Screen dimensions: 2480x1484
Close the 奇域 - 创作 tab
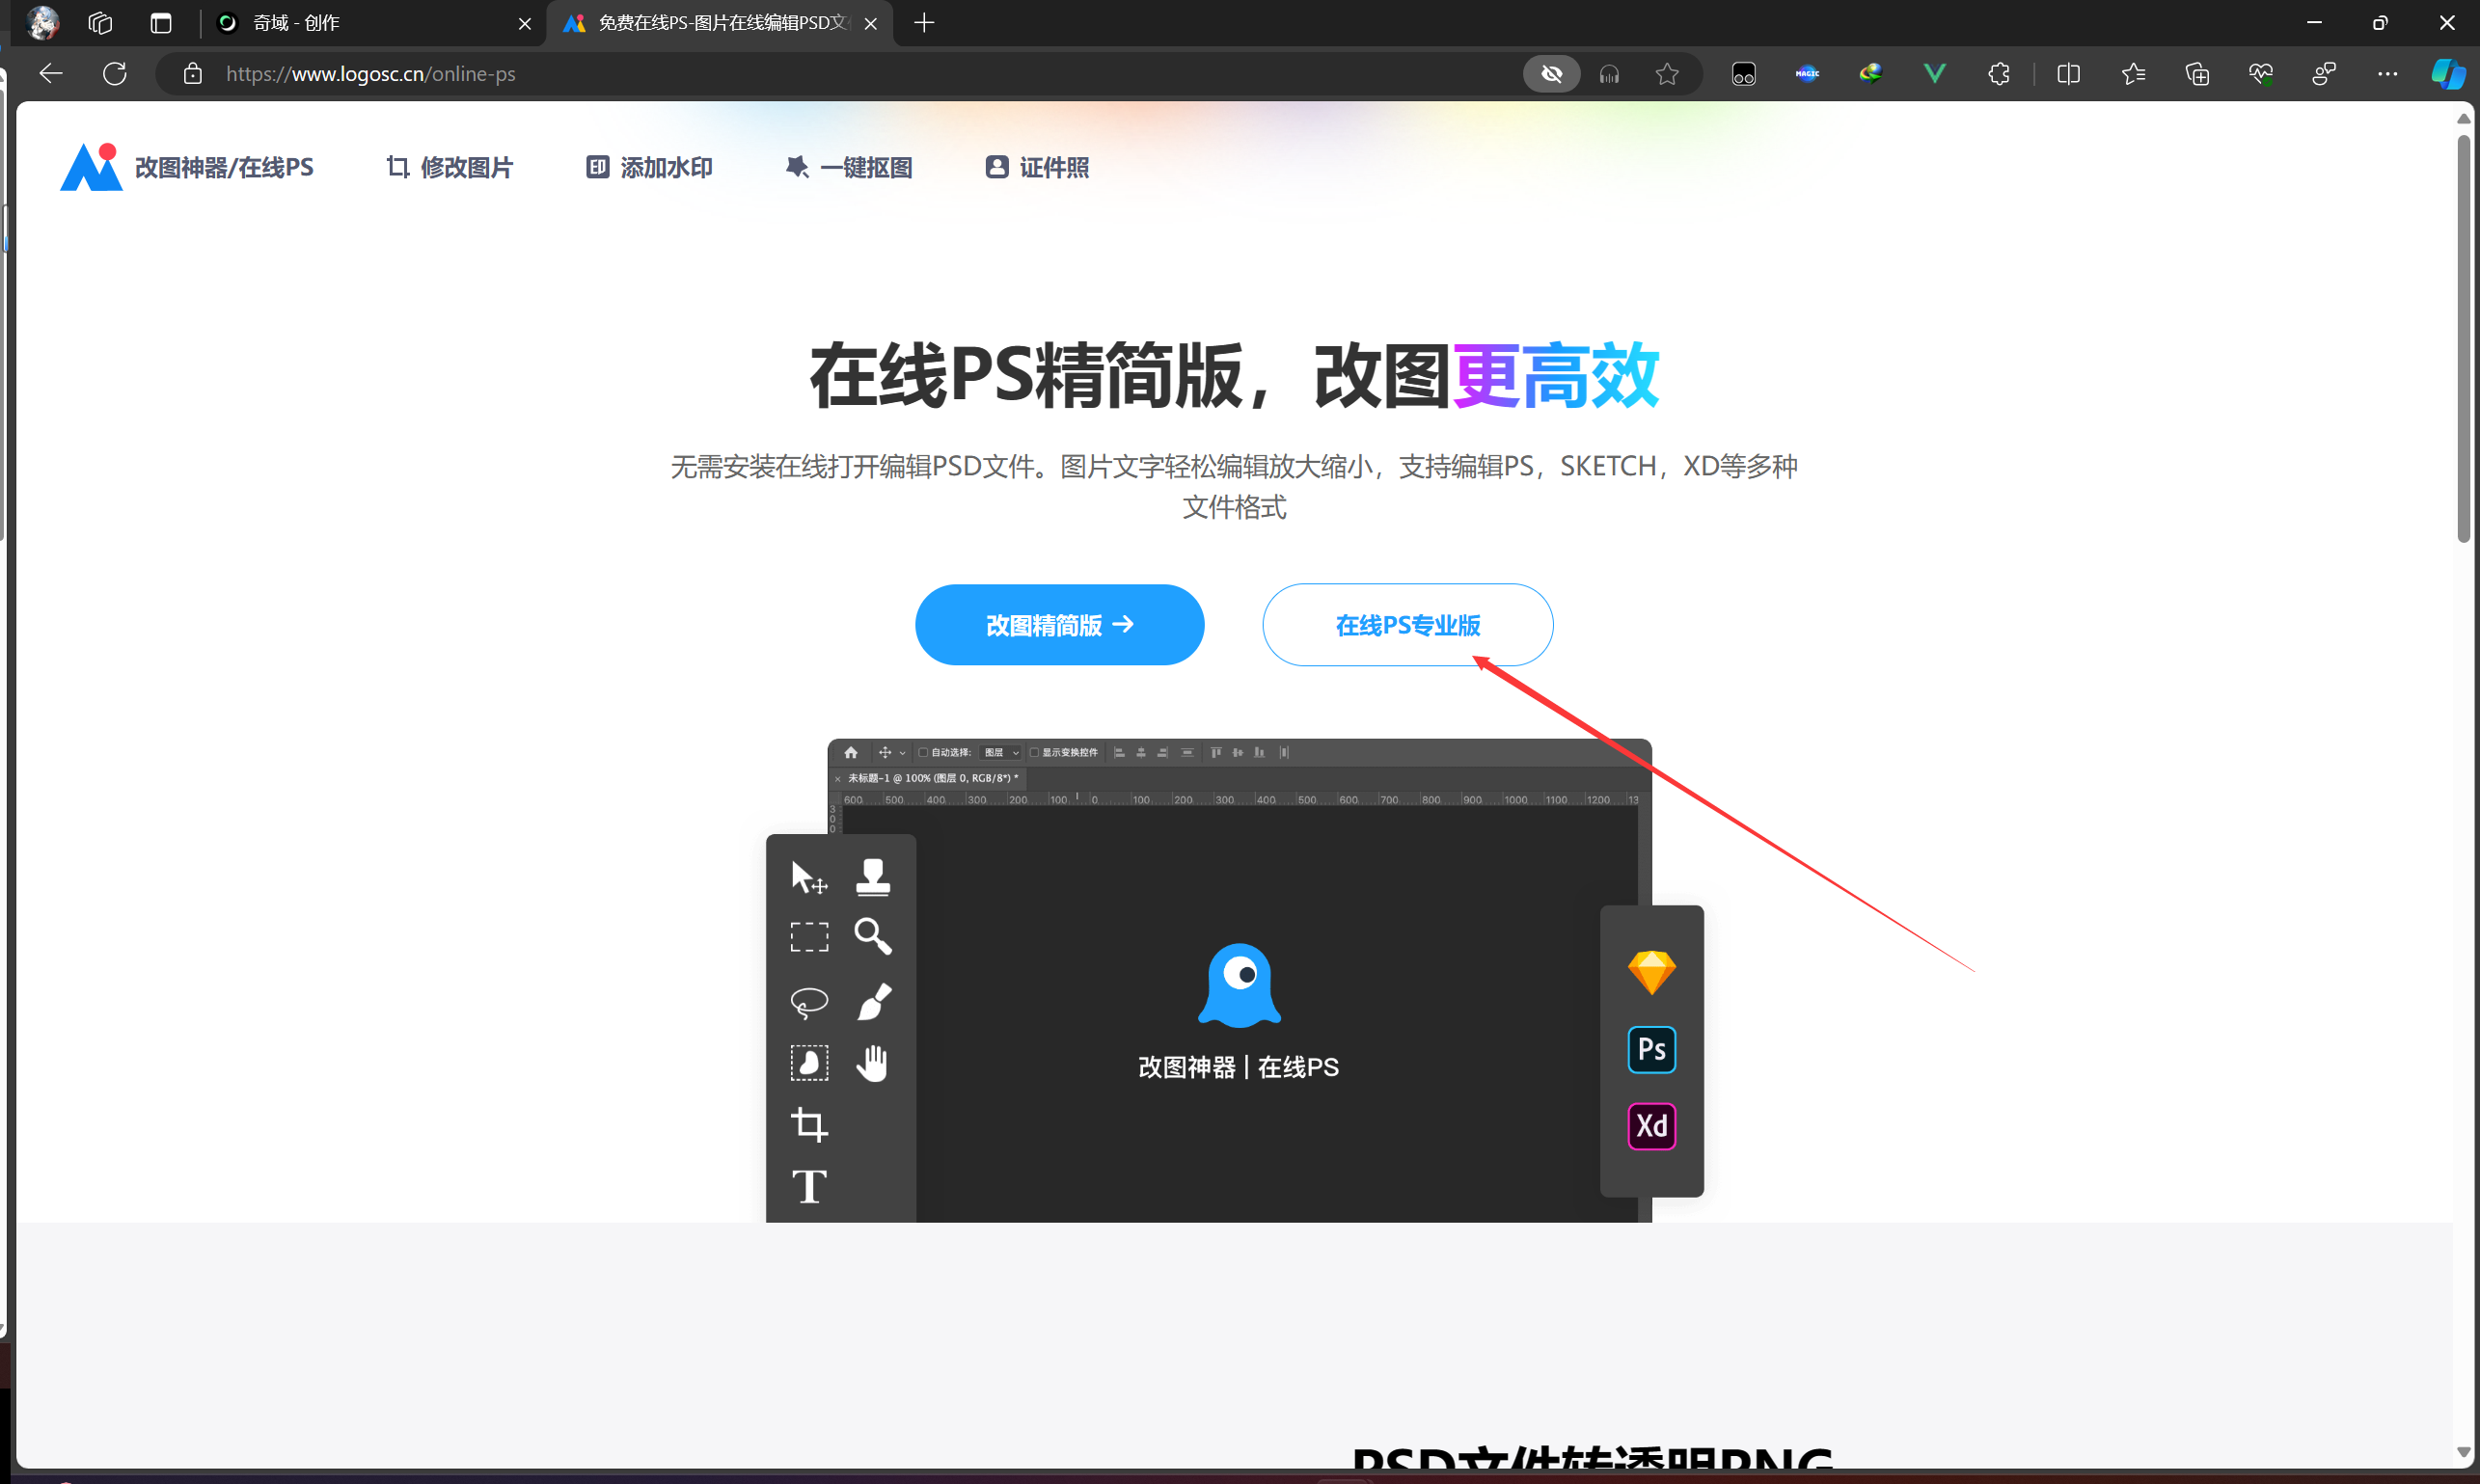(x=524, y=24)
